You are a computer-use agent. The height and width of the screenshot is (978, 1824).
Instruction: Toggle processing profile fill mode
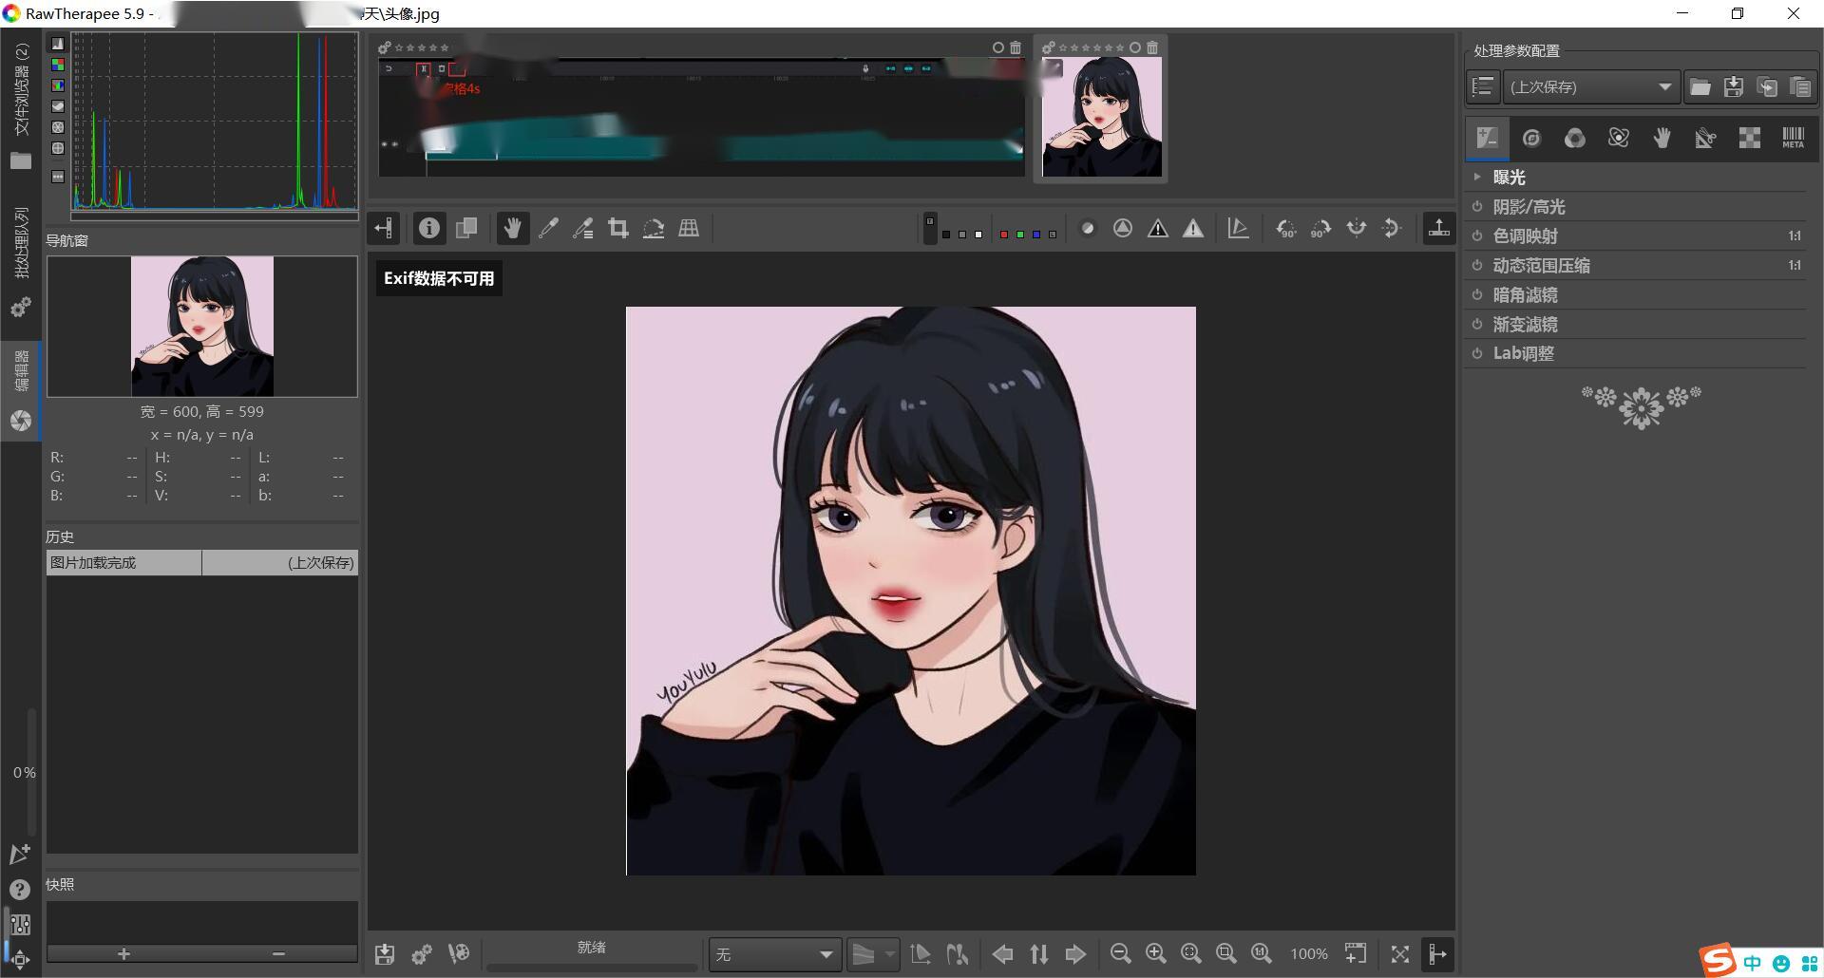(x=1483, y=87)
